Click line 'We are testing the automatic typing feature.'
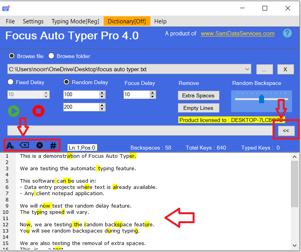This screenshot has width=301, height=252. click(78, 168)
